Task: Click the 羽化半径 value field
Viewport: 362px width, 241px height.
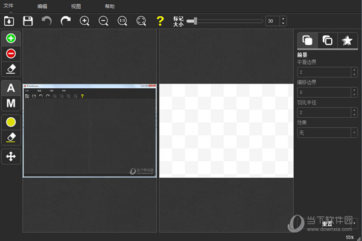Action: click(324, 112)
